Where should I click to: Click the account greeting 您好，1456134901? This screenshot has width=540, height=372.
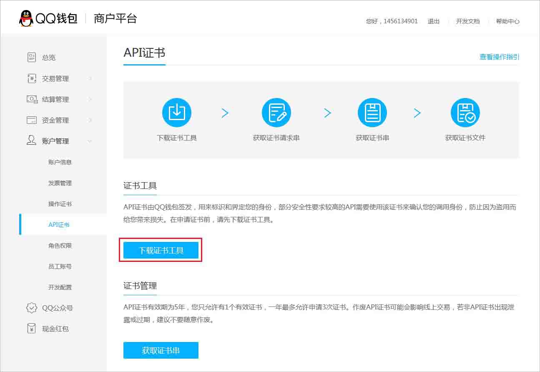392,21
